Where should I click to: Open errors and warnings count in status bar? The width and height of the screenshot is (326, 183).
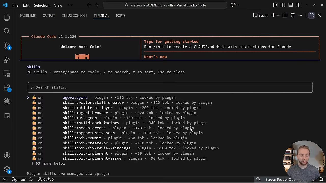coord(46,179)
